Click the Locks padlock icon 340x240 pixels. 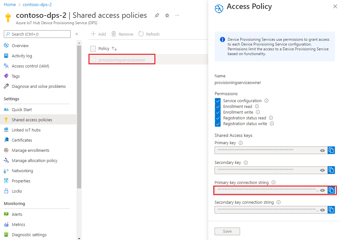point(6,191)
